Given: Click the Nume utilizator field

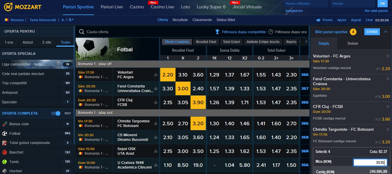Looking at the screenshot, I should tap(306, 3).
